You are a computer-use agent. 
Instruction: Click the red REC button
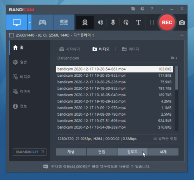(x=167, y=23)
